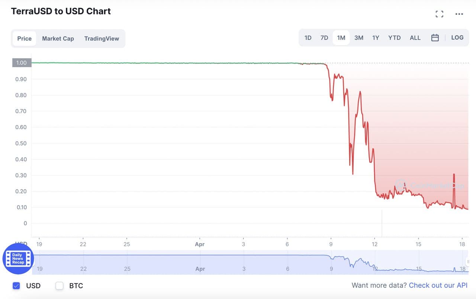Image resolution: width=476 pixels, height=299 pixels.
Task: Choose the 3M time range
Action: [359, 38]
